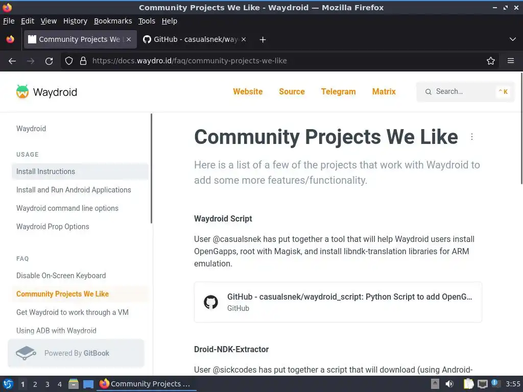Open a new tab with the plus button

point(263,40)
